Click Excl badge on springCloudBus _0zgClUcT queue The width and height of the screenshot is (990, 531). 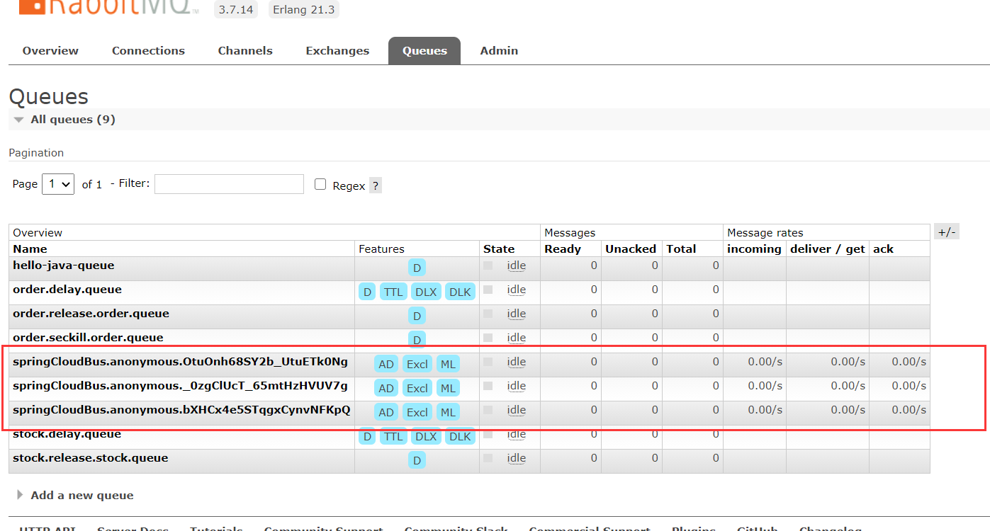coord(417,388)
